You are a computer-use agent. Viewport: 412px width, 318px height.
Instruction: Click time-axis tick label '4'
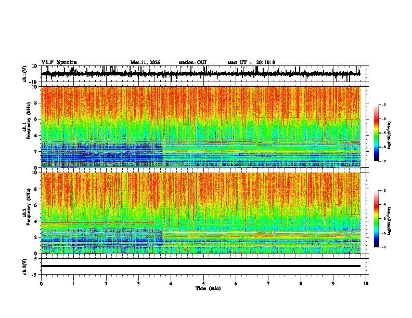[171, 284]
